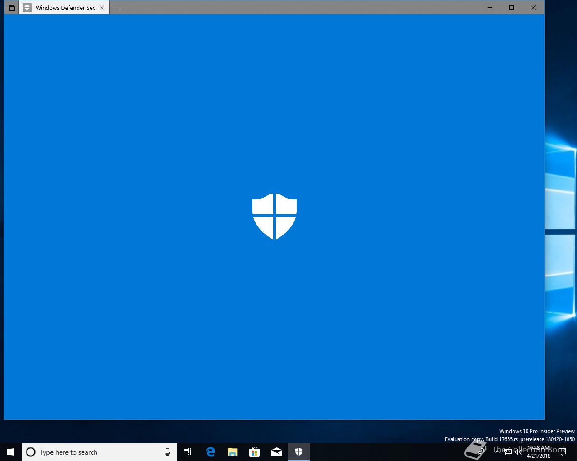Close the Windows Defender window

pyautogui.click(x=533, y=8)
